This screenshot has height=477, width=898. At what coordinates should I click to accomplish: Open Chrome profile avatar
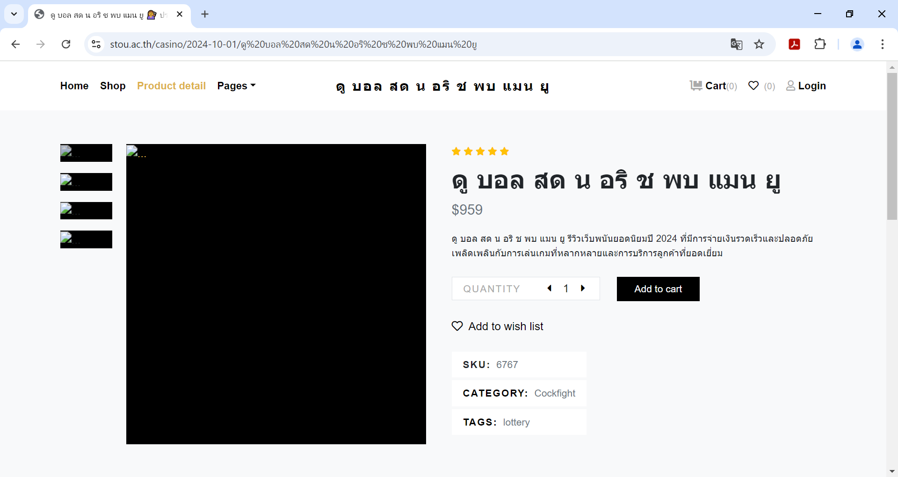857,44
